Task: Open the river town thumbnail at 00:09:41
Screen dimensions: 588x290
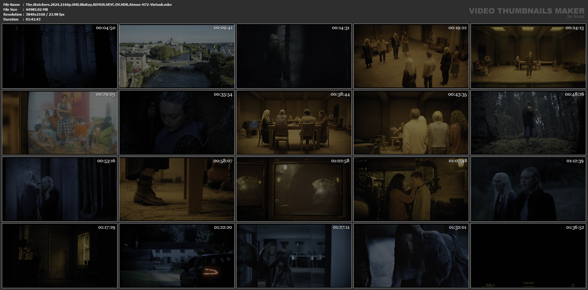Action: click(177, 56)
